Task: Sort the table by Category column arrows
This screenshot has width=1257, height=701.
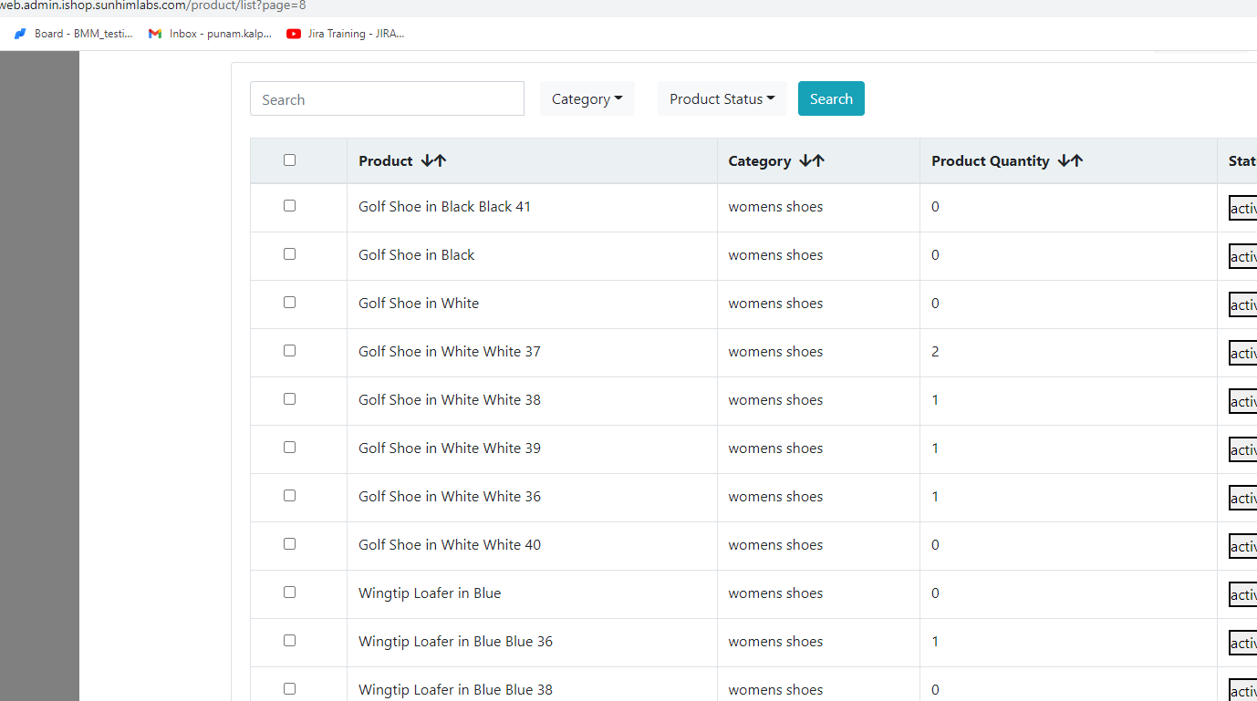Action: [812, 160]
